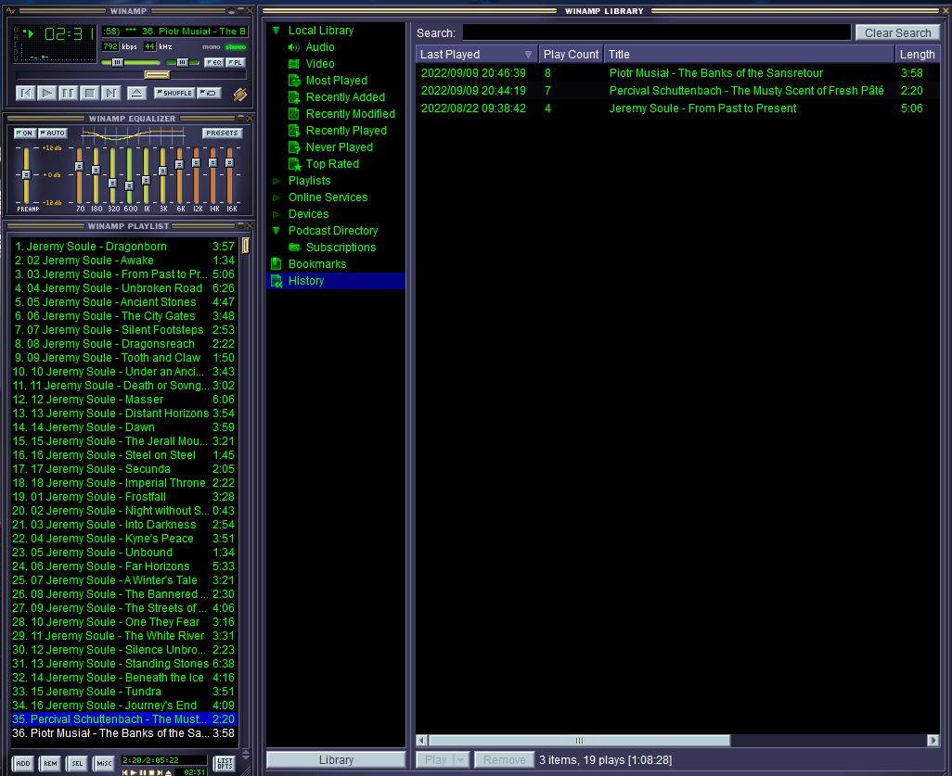Click the Eject open file button
This screenshot has width=952, height=776.
[x=136, y=93]
